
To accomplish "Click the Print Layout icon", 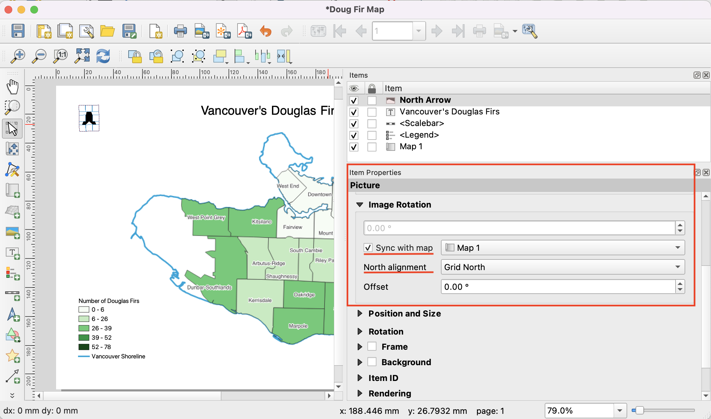I will [x=180, y=31].
